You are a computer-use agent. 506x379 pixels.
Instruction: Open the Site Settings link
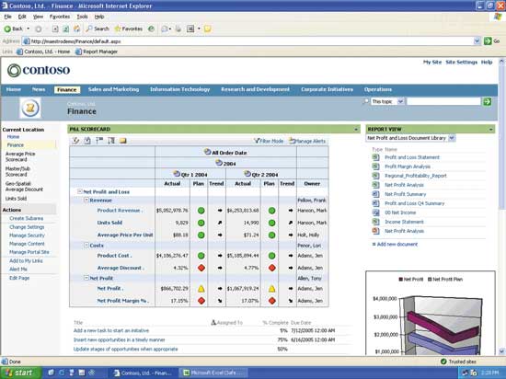[461, 62]
